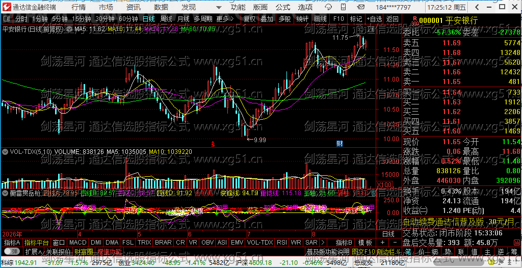Select the VOL-TDX indicator tab
Image resolution: width=522 pixels, height=268 pixels.
click(x=260, y=242)
